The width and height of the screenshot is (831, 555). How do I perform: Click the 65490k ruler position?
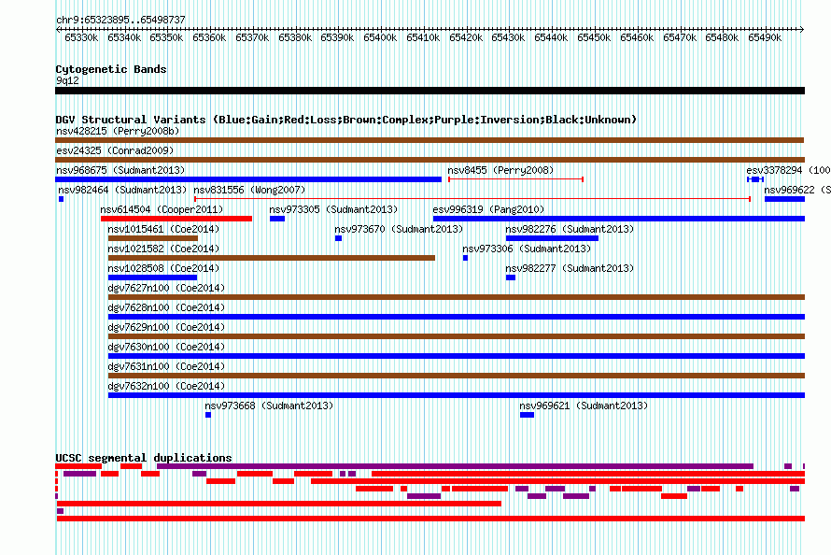tap(765, 37)
